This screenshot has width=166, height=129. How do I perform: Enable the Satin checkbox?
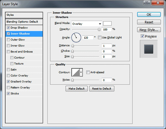click(8, 69)
